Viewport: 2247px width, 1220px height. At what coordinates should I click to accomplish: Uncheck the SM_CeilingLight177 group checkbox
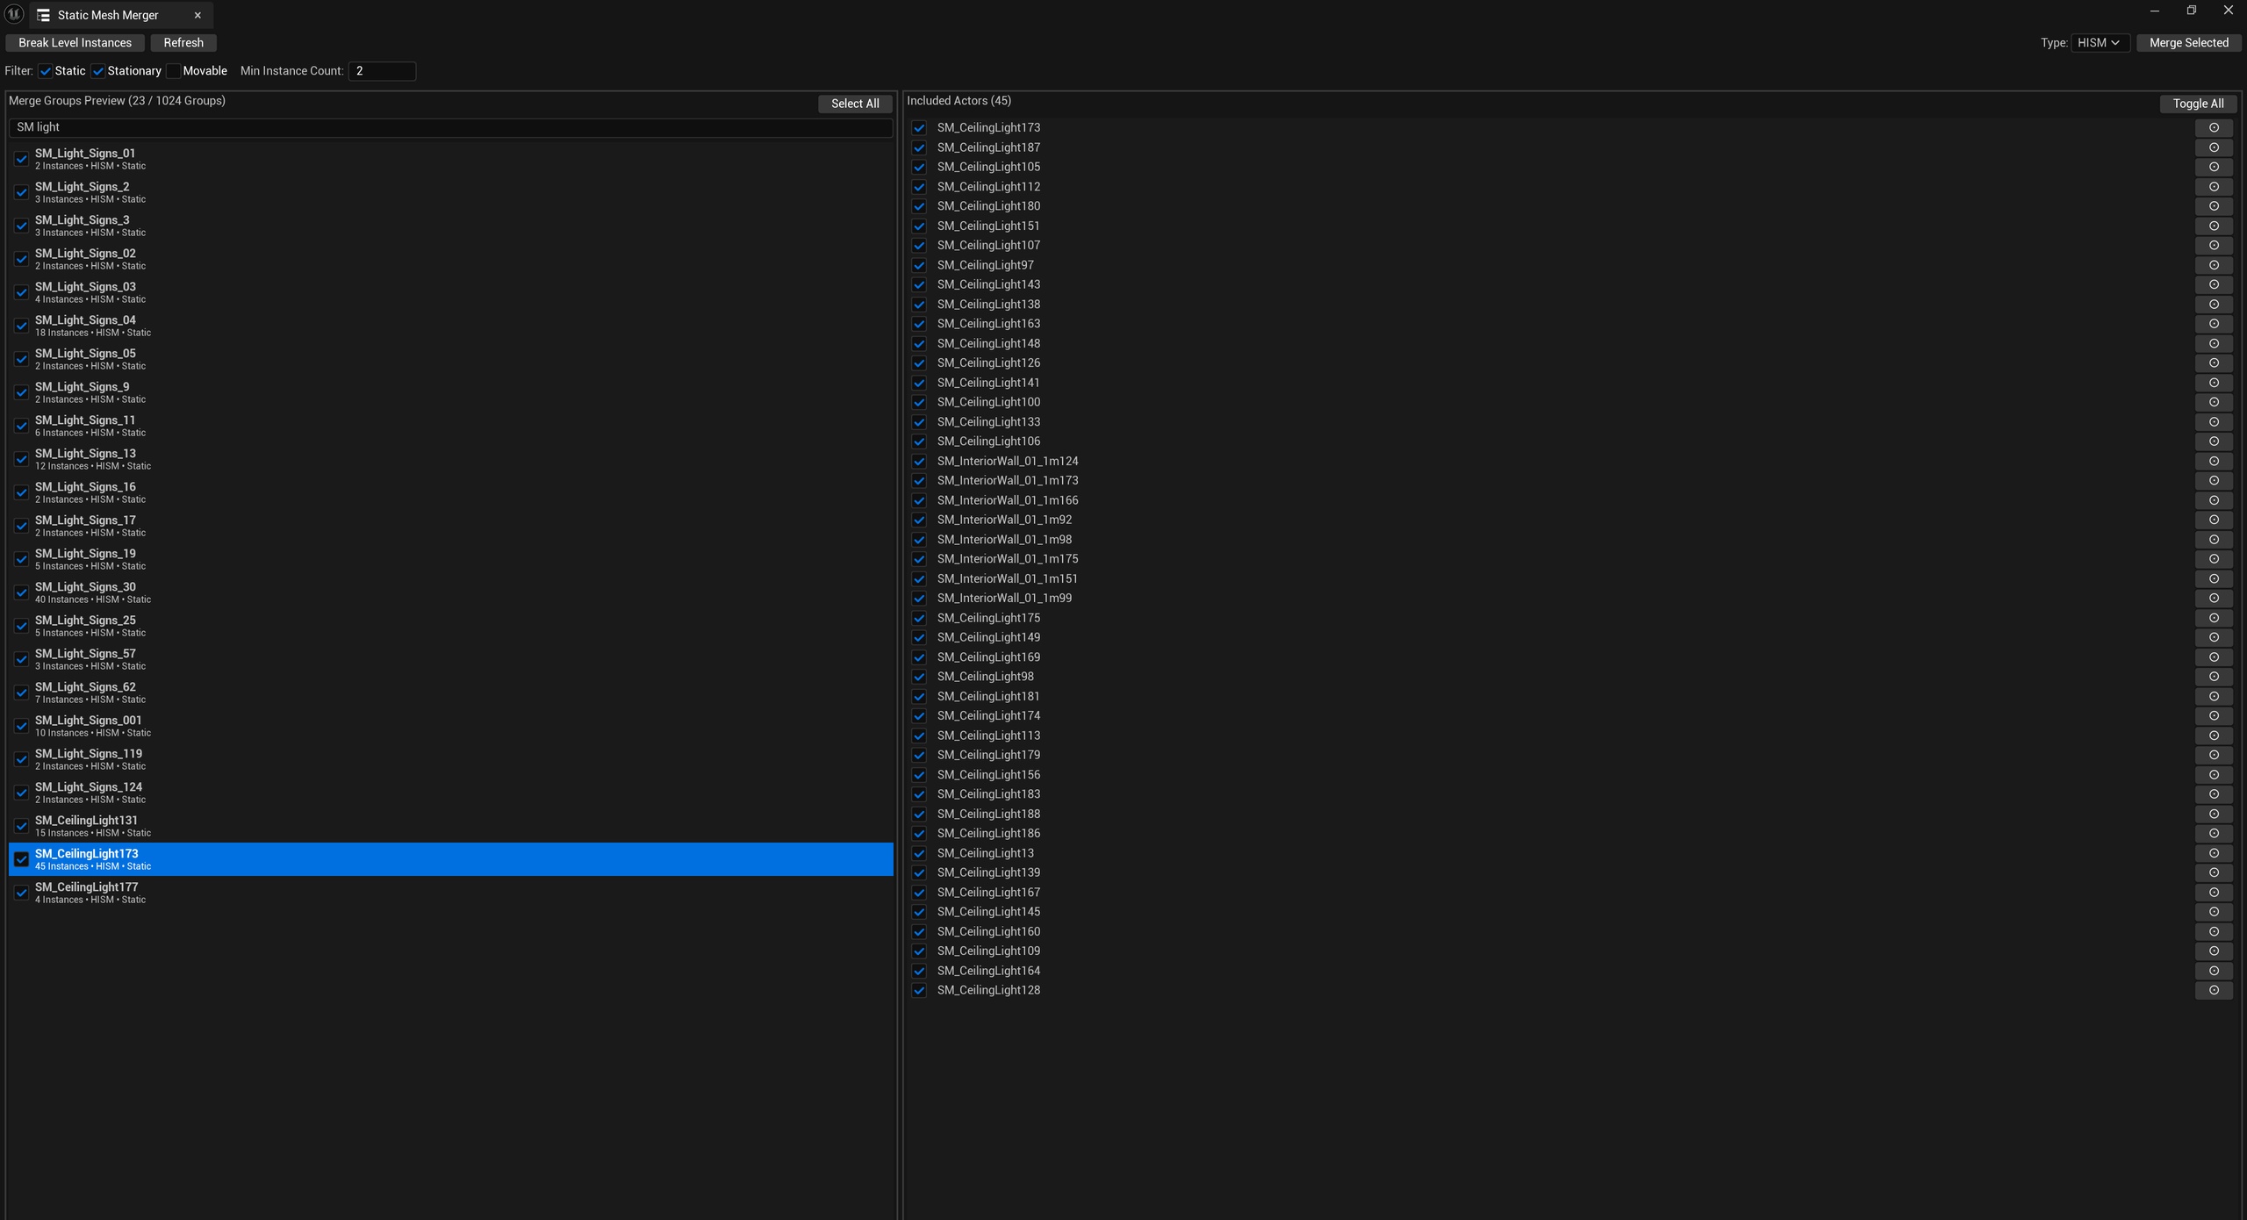21,893
